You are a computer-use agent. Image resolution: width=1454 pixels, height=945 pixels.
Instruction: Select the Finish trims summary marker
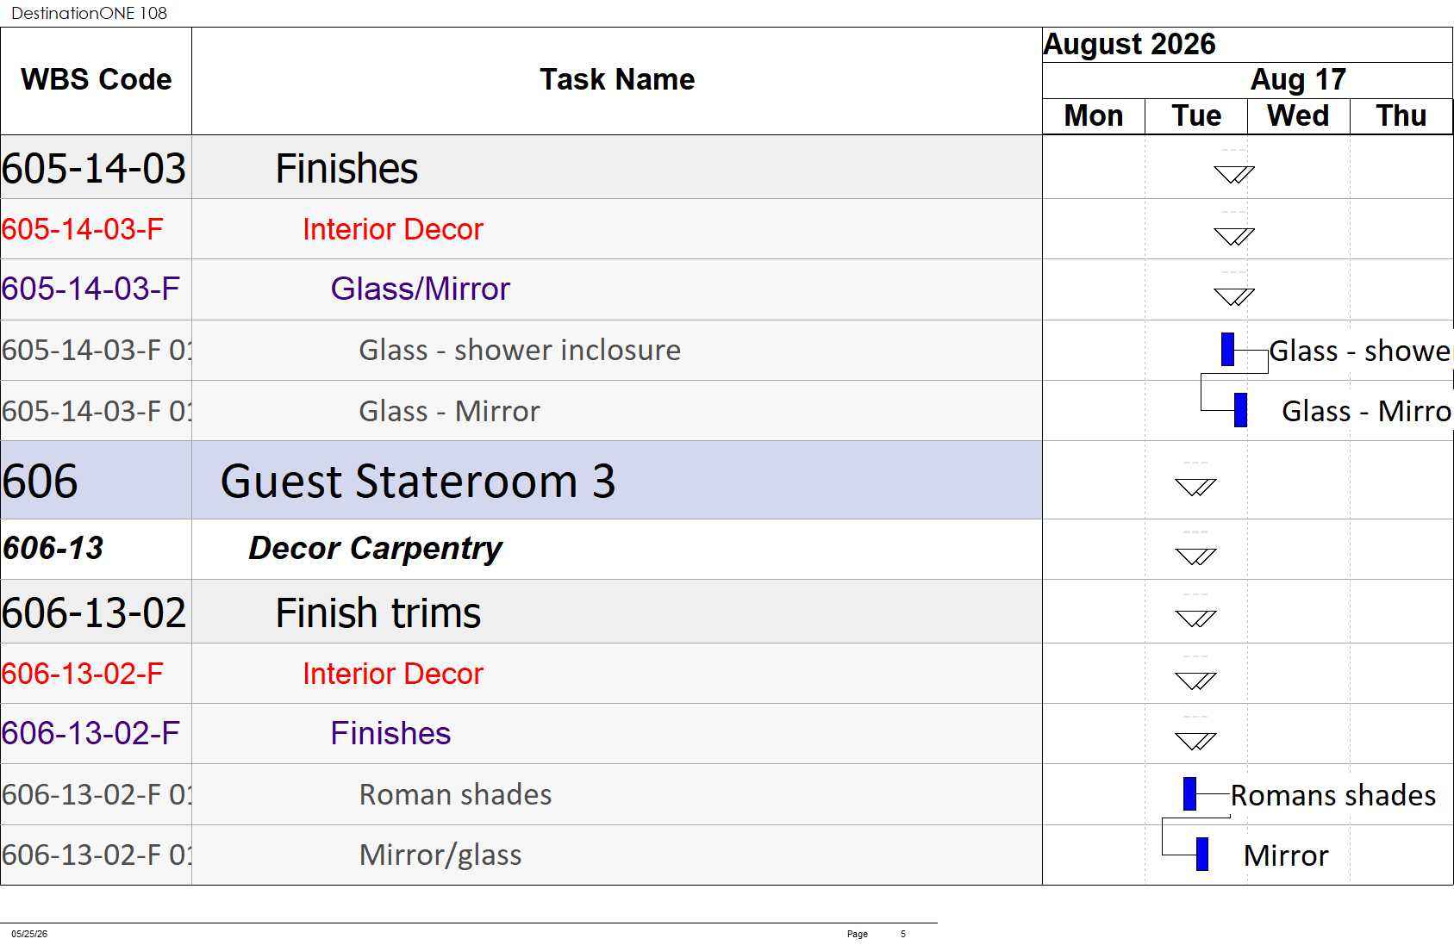coord(1195,618)
